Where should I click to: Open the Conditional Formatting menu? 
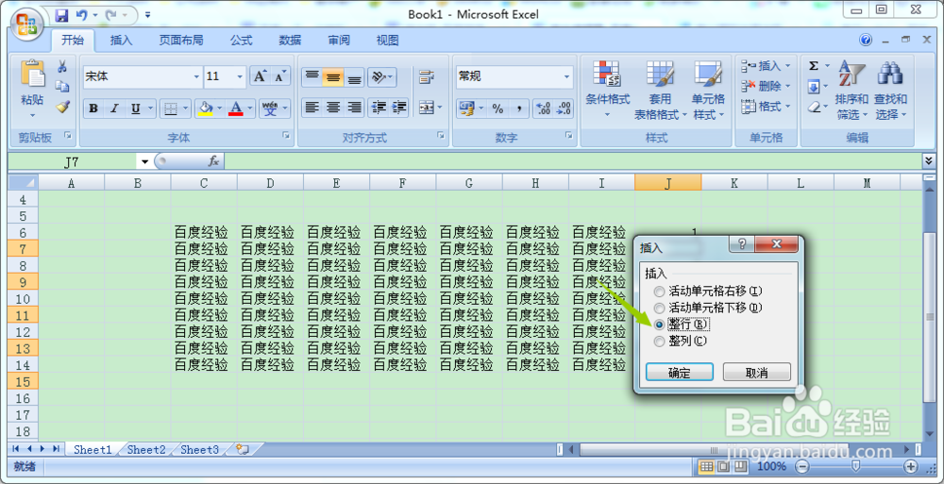(x=607, y=89)
